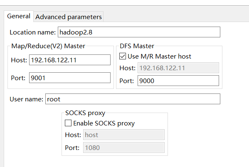The height and width of the screenshot is (167, 249).
Task: Click the Location name field containing hadoop2.8
Action: pyautogui.click(x=139, y=32)
